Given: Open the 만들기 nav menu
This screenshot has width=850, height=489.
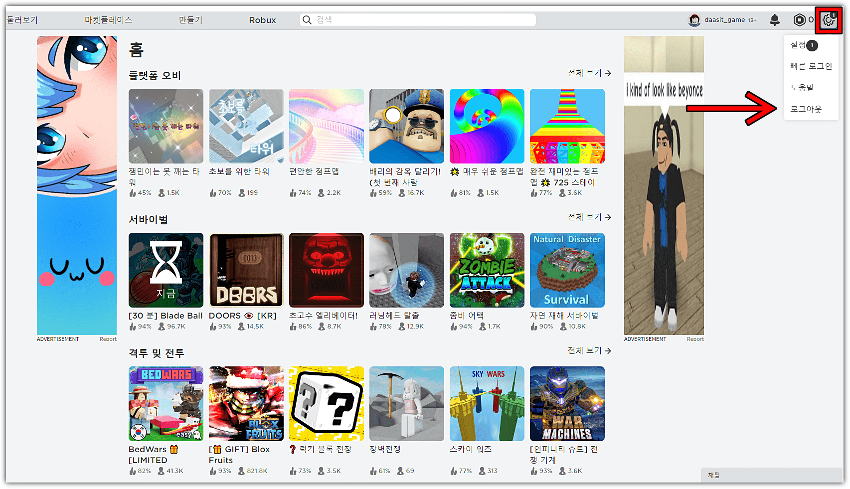Looking at the screenshot, I should [190, 20].
